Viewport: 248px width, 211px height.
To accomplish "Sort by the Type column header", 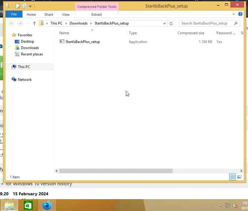I will (x=133, y=33).
